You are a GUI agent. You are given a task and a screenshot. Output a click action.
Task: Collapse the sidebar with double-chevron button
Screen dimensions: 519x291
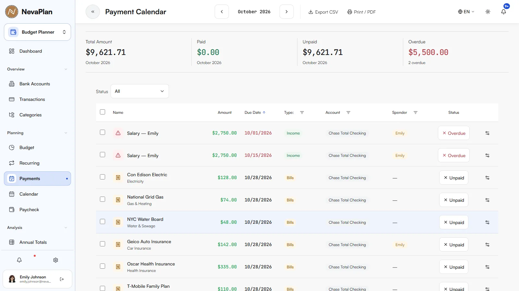[x=93, y=12]
